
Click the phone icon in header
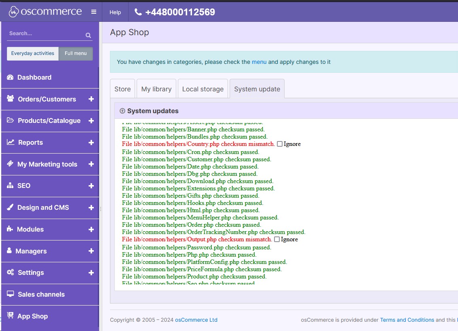point(138,12)
